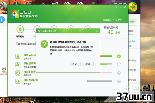Cancel the disk scan with 取消 button
The width and height of the screenshot is (155, 103).
pyautogui.click(x=88, y=64)
